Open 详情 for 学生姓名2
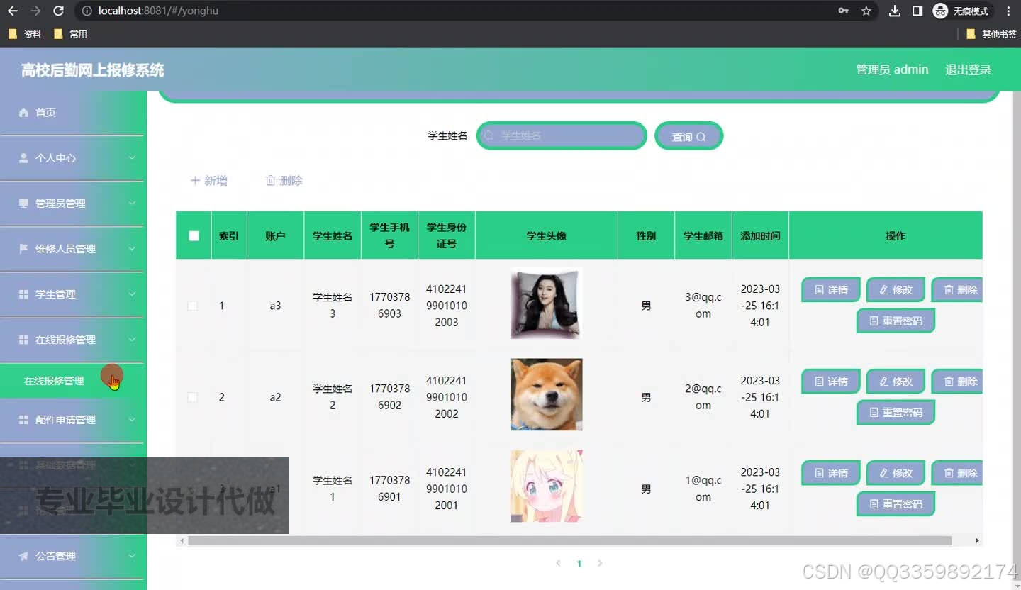This screenshot has height=590, width=1021. (830, 381)
